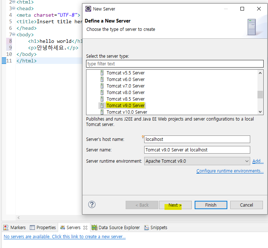
Task: Click the closing html tag line
Action: point(27,61)
